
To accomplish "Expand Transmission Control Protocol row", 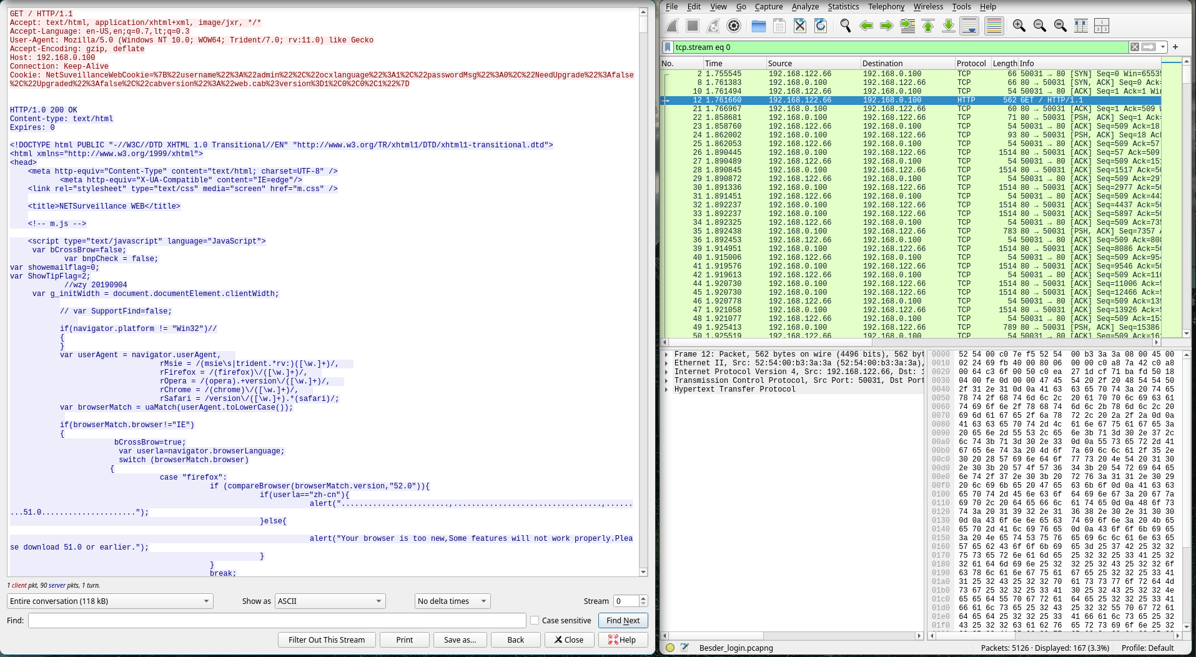I will coord(666,380).
